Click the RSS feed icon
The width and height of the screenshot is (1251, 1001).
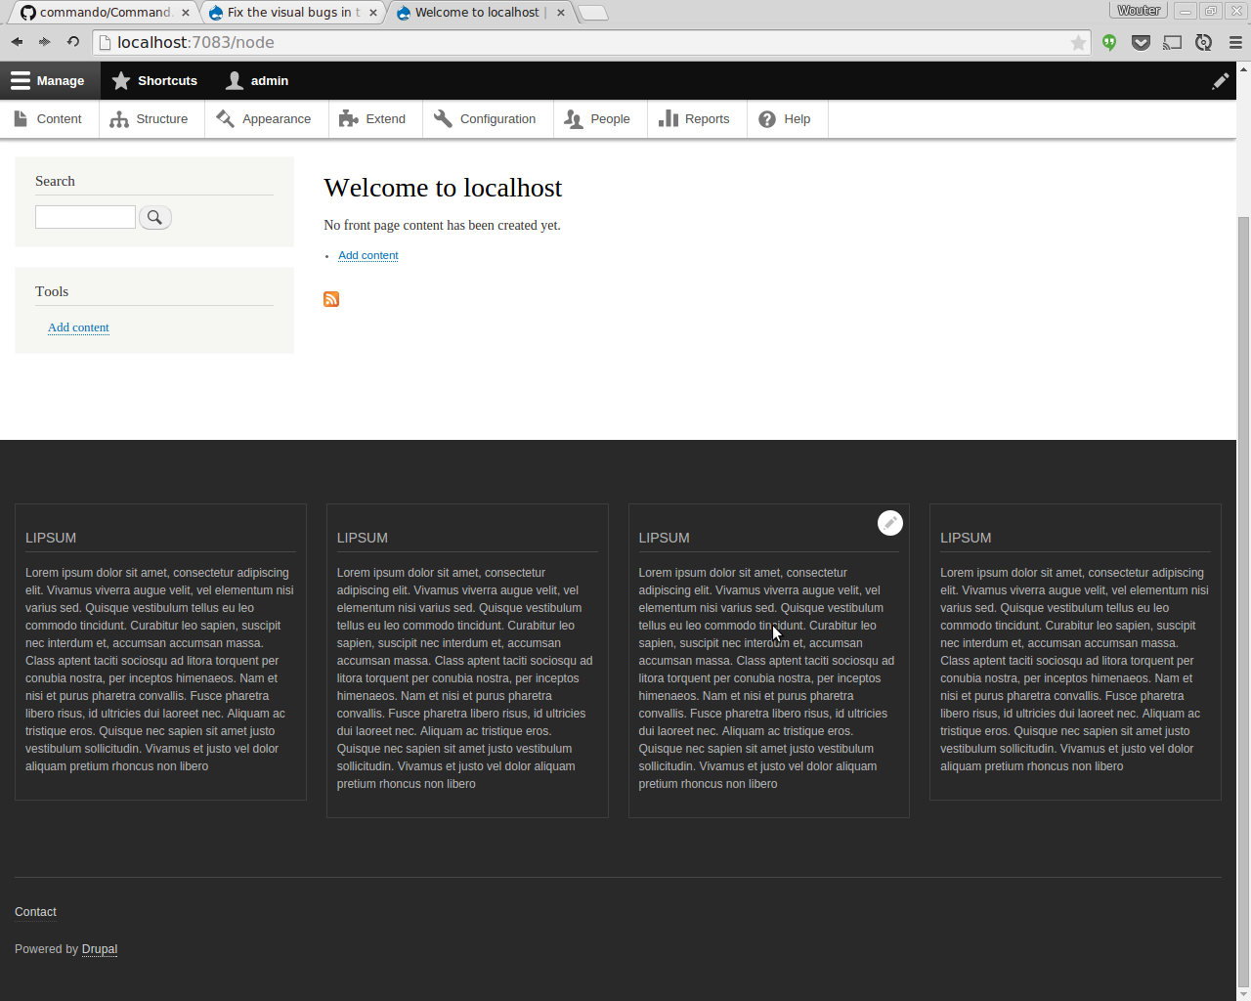coord(331,299)
